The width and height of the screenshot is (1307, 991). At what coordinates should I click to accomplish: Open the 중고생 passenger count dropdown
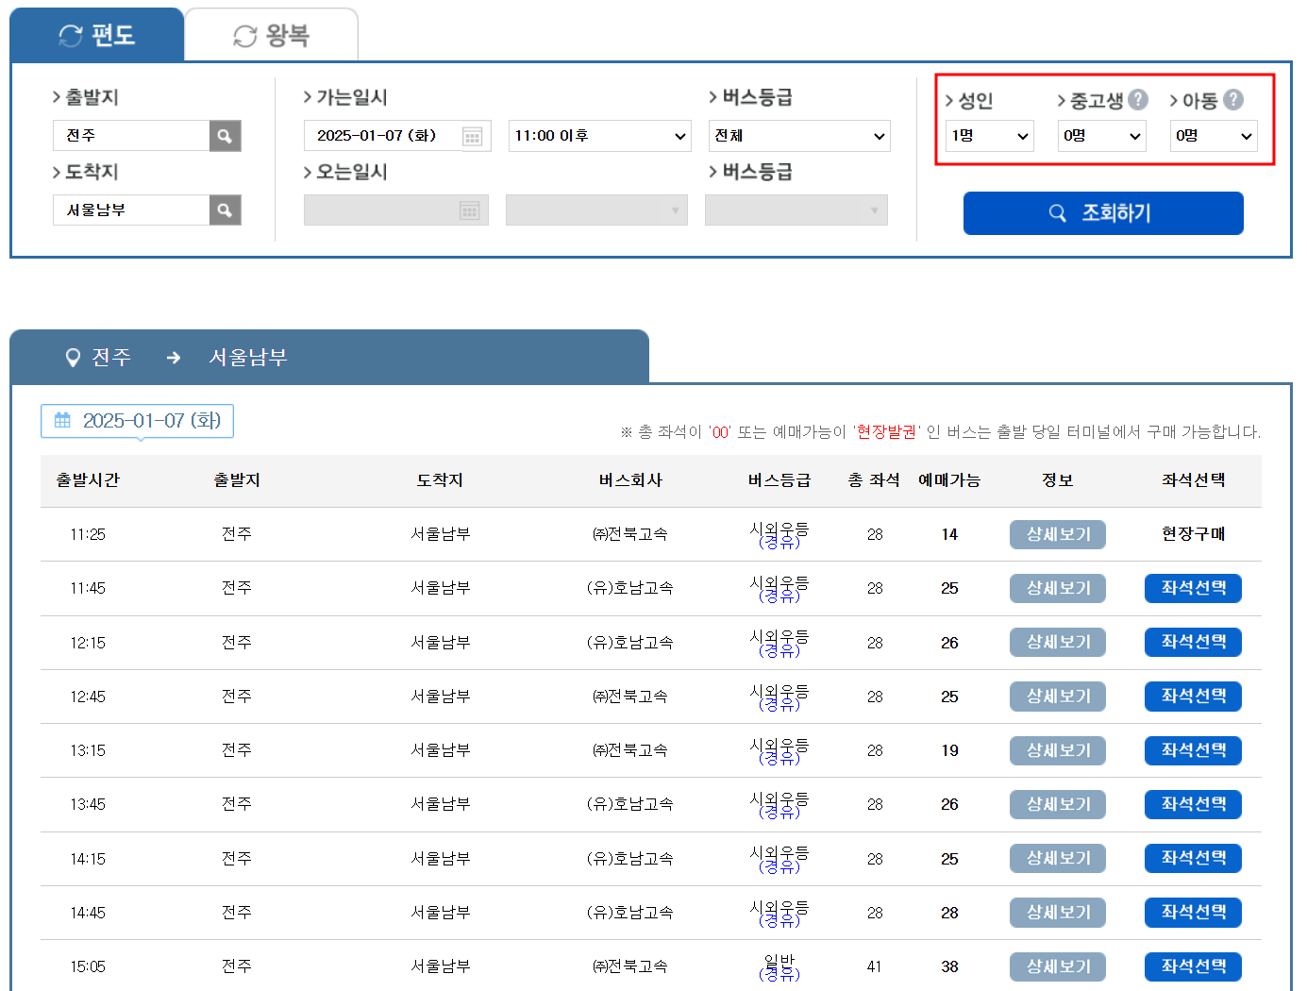1102,136
